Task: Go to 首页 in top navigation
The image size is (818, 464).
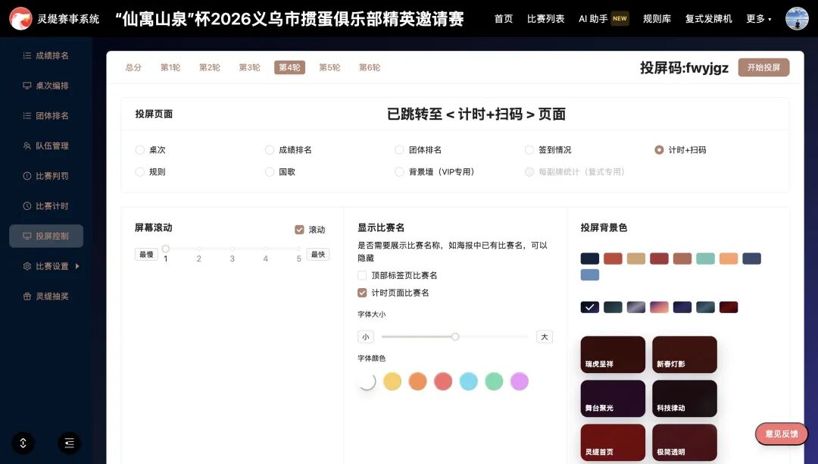Action: click(x=504, y=19)
